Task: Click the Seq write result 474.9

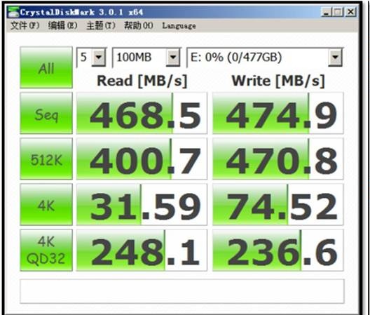Action: pos(278,113)
